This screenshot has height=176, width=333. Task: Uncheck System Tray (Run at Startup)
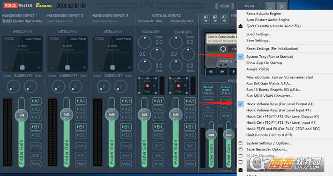tap(270, 57)
